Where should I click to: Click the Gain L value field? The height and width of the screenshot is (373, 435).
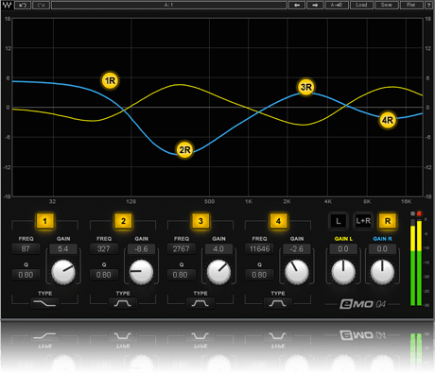pyautogui.click(x=343, y=248)
